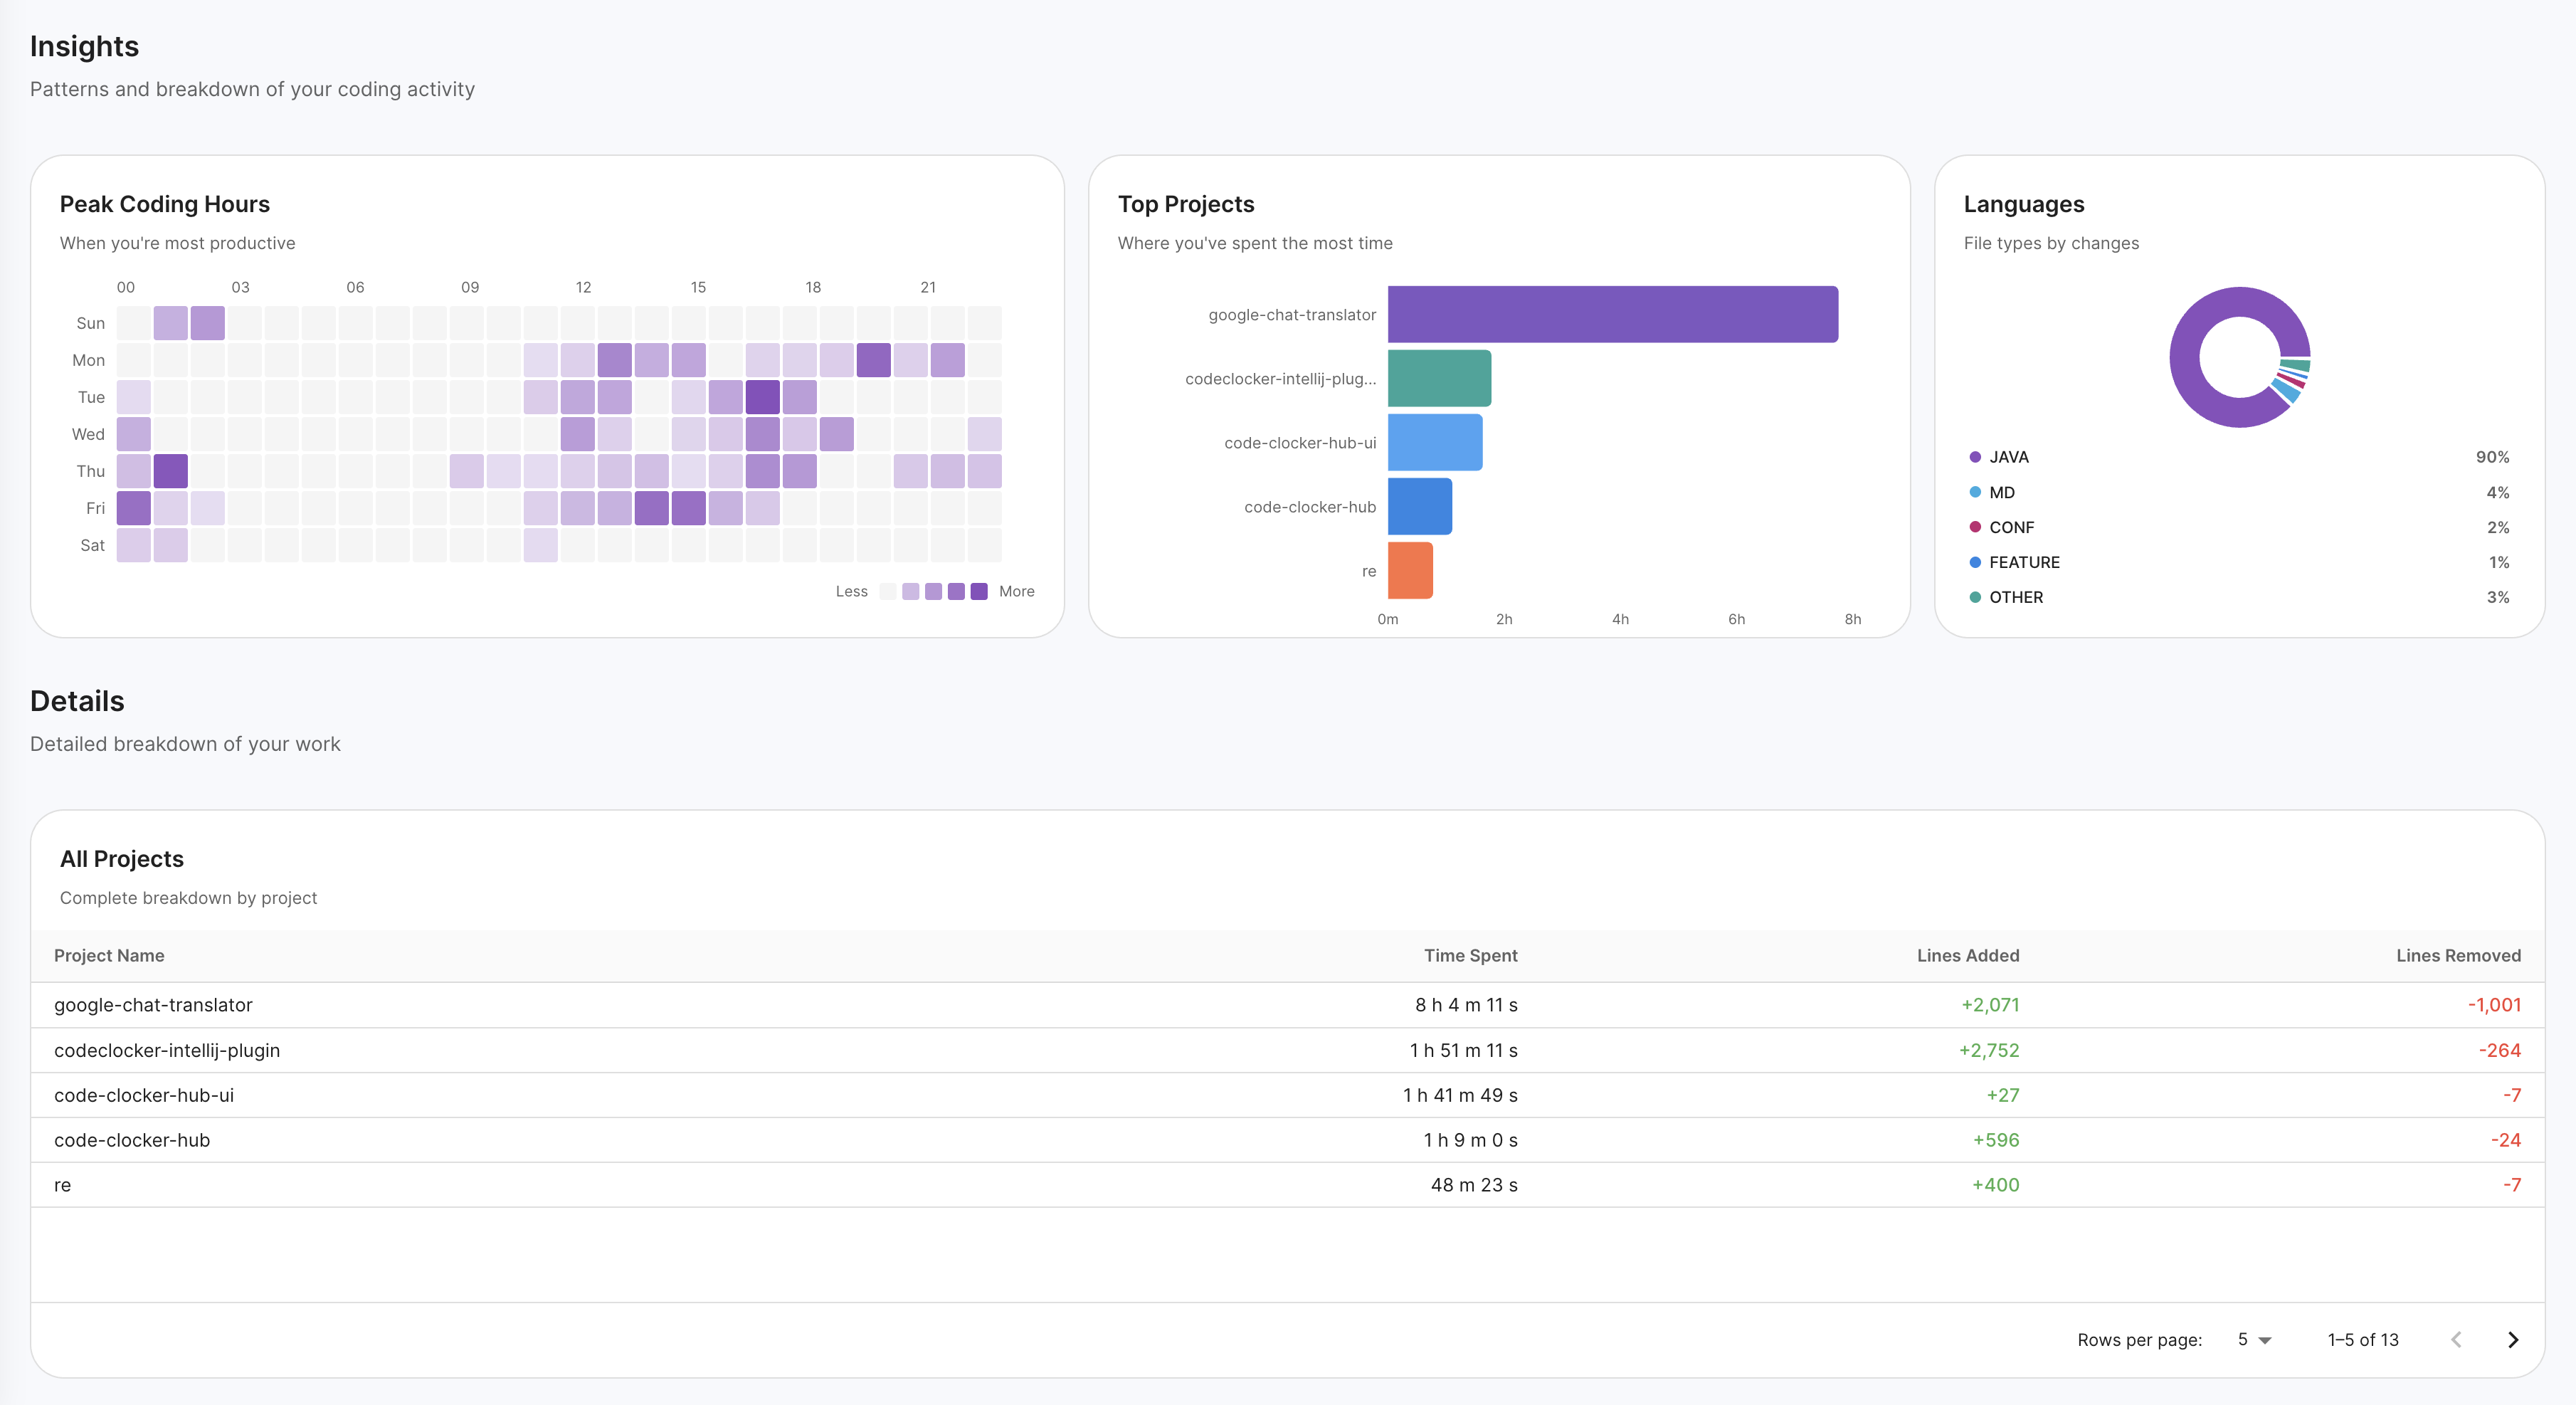Screen dimensions: 2576x1405
Task: Select the darkest 'More' intensity swatch
Action: [978, 591]
